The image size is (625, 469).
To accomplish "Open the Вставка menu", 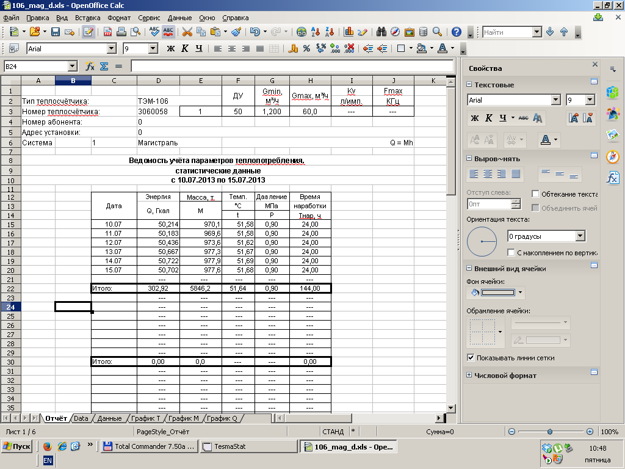I will coord(88,18).
